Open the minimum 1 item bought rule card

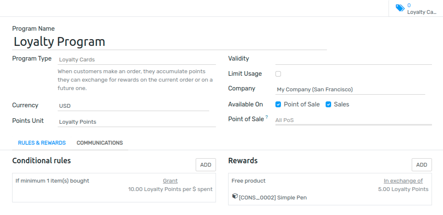pyautogui.click(x=114, y=188)
